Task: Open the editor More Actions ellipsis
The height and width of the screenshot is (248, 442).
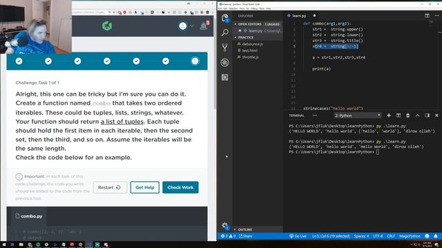Action: [436, 16]
